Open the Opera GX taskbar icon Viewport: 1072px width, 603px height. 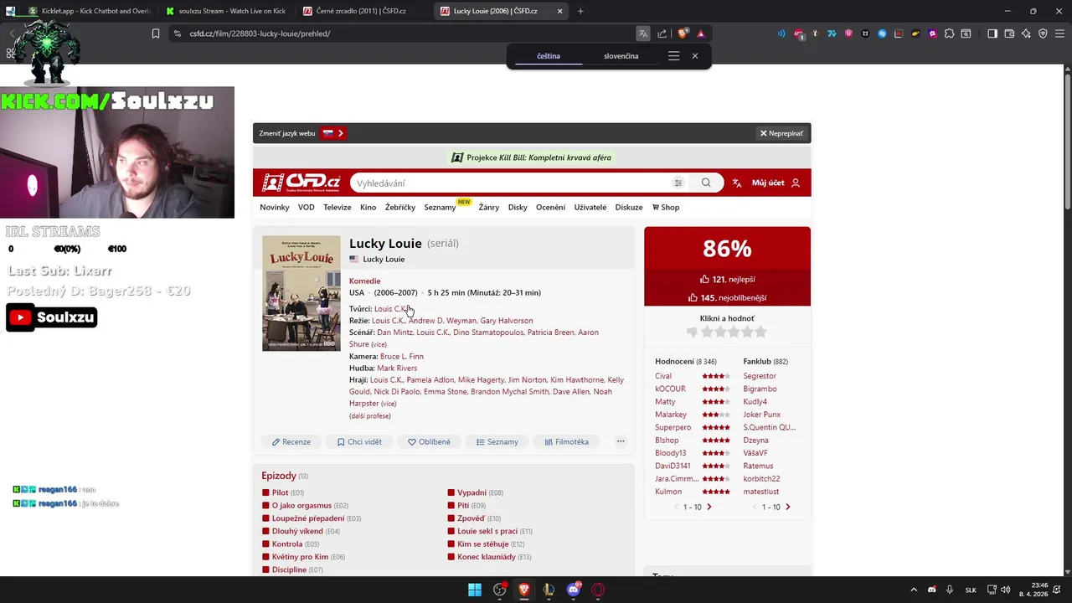[x=598, y=590]
